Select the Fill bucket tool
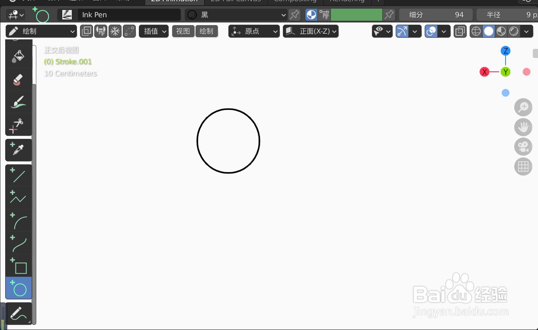The height and width of the screenshot is (330, 538). tap(19, 56)
